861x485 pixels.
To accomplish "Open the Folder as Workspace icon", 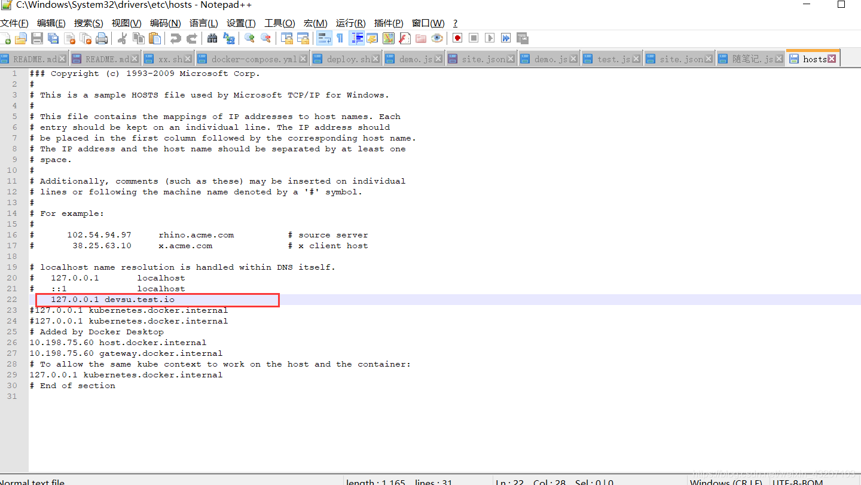I will pyautogui.click(x=421, y=38).
